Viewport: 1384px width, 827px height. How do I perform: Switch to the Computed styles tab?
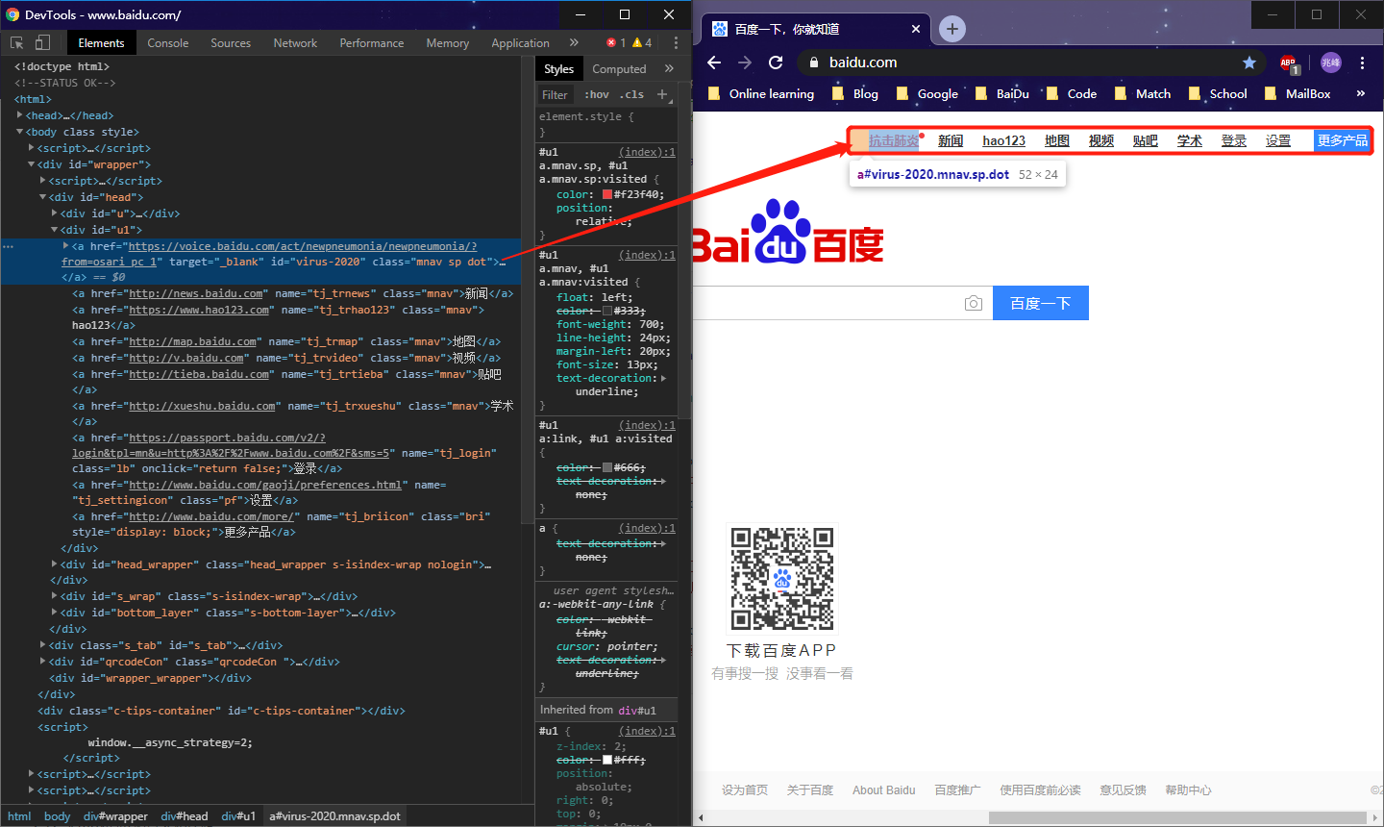tap(619, 68)
